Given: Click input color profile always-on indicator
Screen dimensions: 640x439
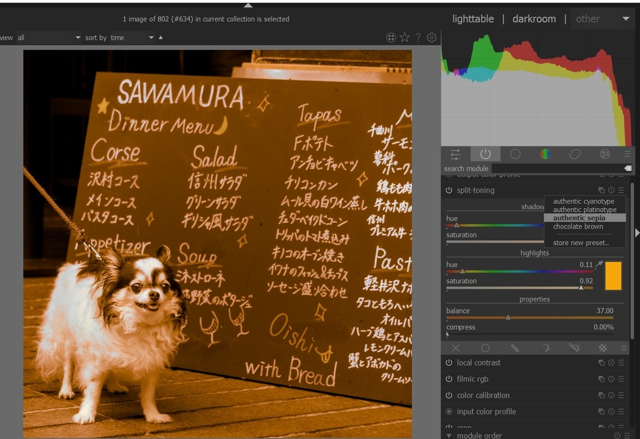Looking at the screenshot, I should pos(449,412).
